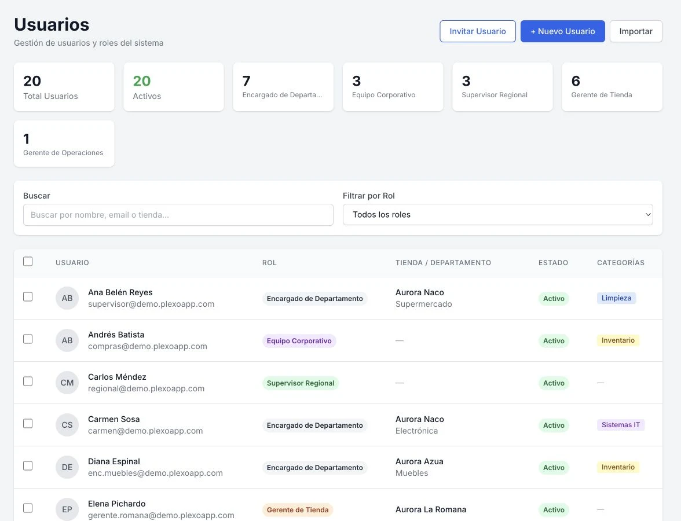681x521 pixels.
Task: Click the ESTADO column header
Action: [x=554, y=263]
